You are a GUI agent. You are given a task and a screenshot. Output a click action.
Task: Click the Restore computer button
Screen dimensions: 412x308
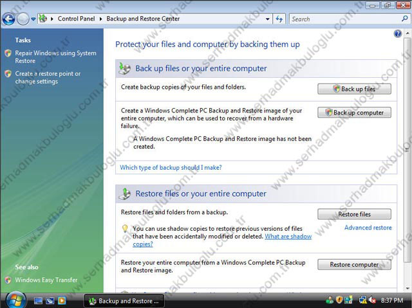(354, 264)
